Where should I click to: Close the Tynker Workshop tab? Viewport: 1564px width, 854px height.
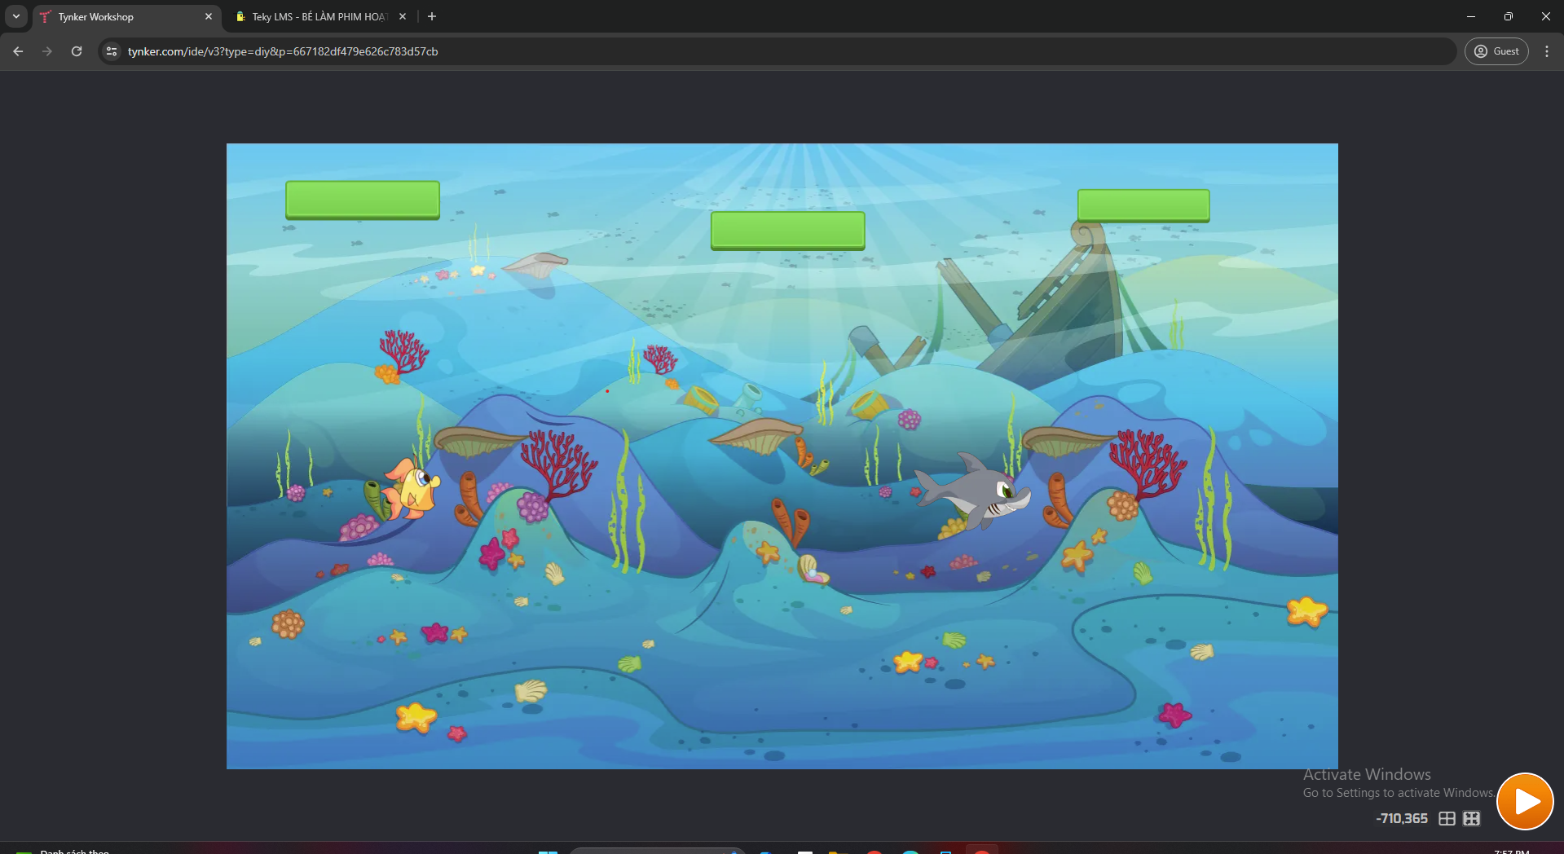tap(209, 16)
